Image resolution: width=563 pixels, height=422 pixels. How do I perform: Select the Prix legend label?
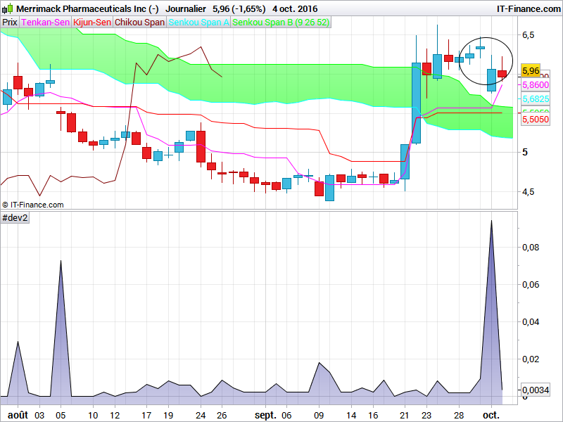[x=10, y=23]
